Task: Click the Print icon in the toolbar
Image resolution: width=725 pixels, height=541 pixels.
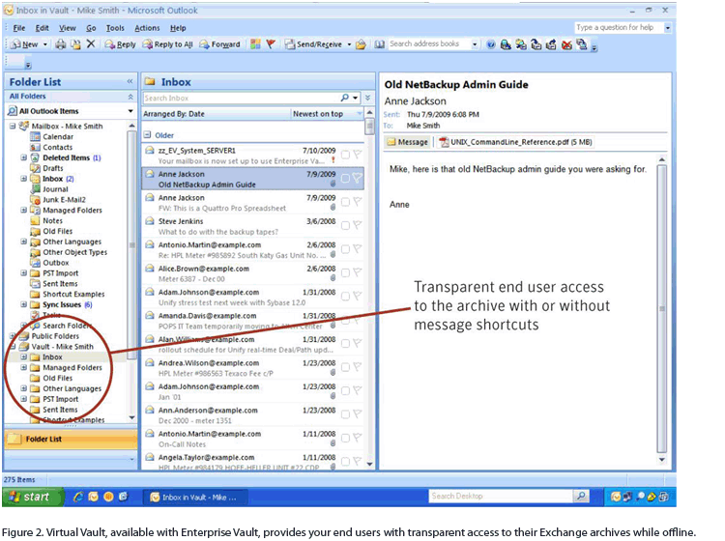Action: (60, 44)
